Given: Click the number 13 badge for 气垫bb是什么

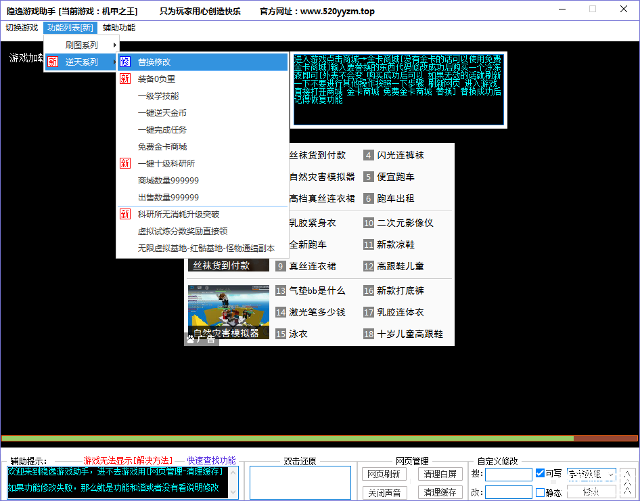Looking at the screenshot, I should point(281,290).
